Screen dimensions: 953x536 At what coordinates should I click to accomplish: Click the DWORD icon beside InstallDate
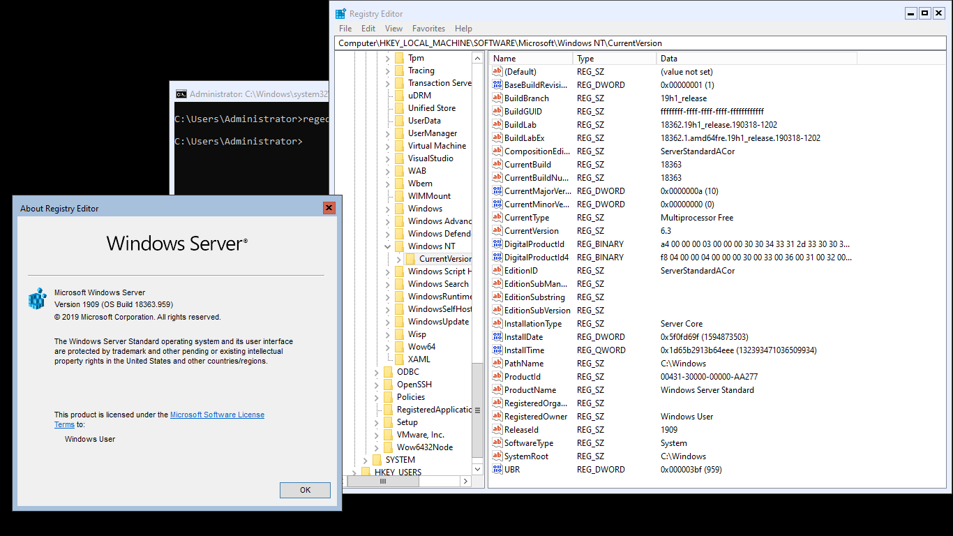[497, 336]
